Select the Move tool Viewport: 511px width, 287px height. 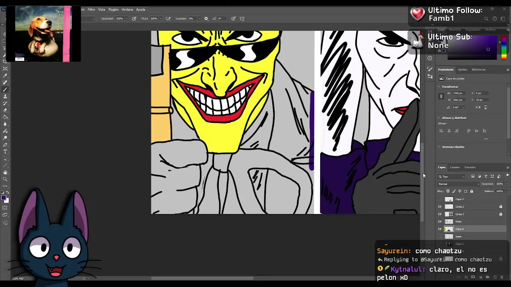pyautogui.click(x=5, y=34)
